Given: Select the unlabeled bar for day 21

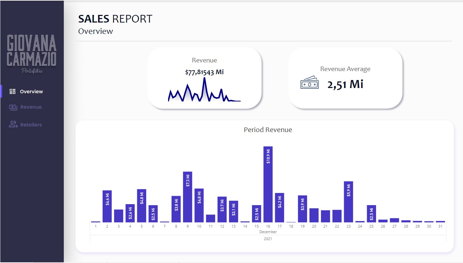Looking at the screenshot, I should click(325, 216).
